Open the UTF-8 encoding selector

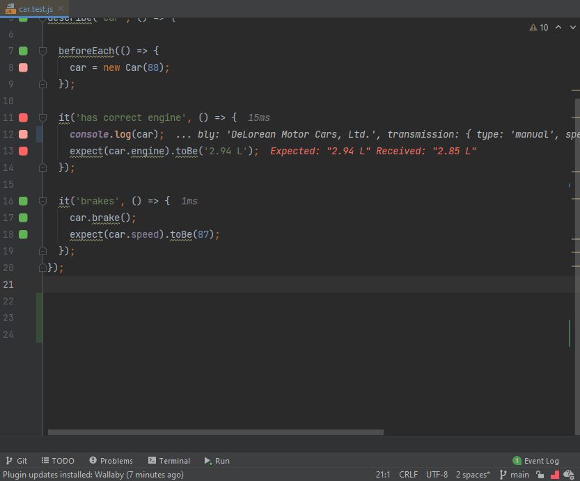437,475
